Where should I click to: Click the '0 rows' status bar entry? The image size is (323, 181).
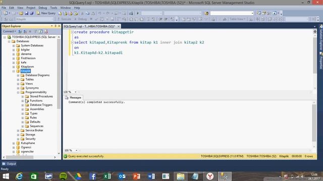[308, 156]
